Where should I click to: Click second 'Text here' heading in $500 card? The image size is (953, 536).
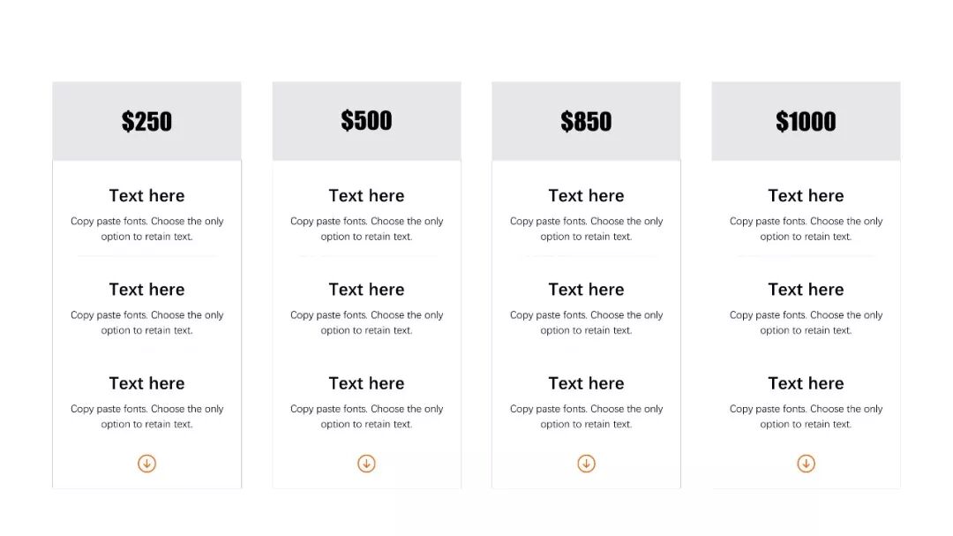point(366,289)
